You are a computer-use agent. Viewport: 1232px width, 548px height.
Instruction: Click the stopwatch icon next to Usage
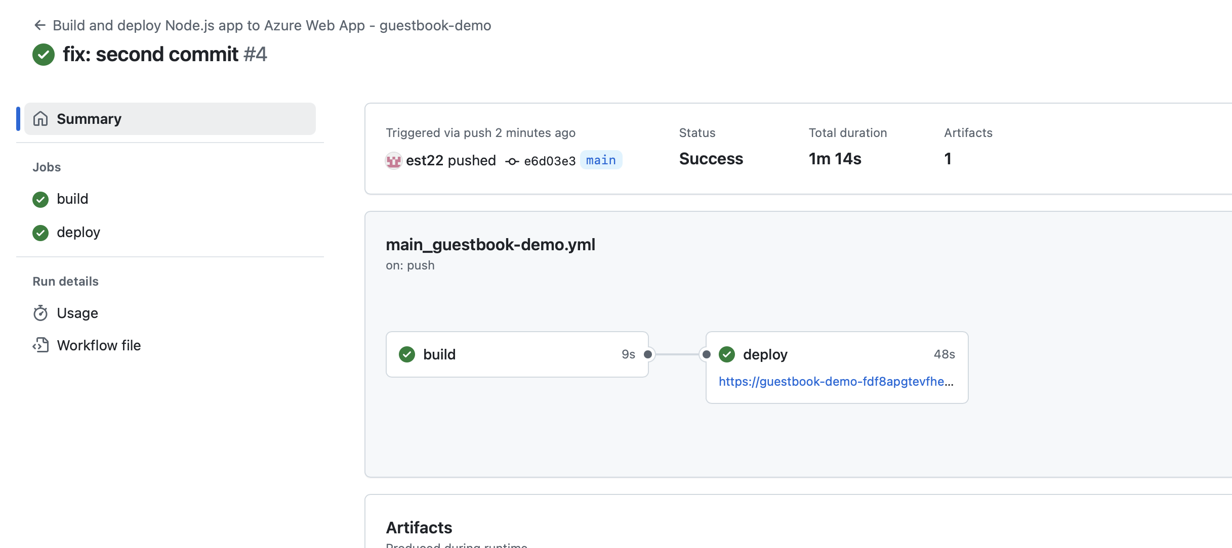[40, 313]
